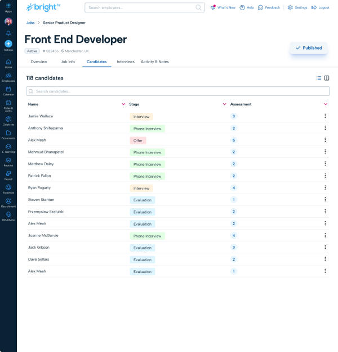Click assessment score 5 for Alex Meah
This screenshot has width=338, height=352.
coord(234,140)
